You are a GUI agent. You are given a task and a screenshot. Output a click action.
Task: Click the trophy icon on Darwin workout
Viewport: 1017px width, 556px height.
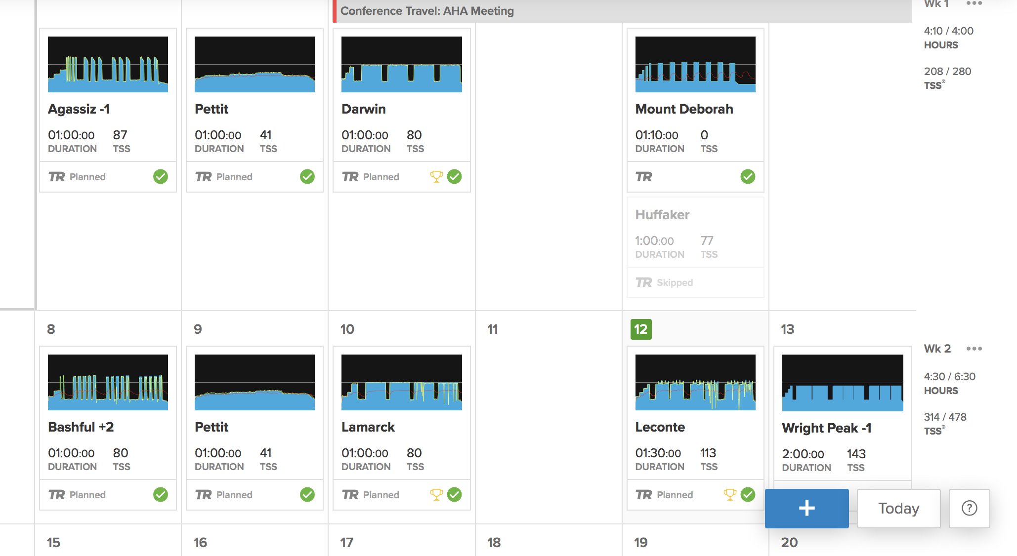pyautogui.click(x=436, y=176)
